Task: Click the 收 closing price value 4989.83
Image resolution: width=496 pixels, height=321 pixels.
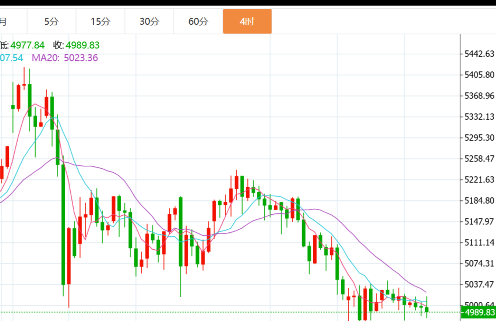Action: click(83, 45)
